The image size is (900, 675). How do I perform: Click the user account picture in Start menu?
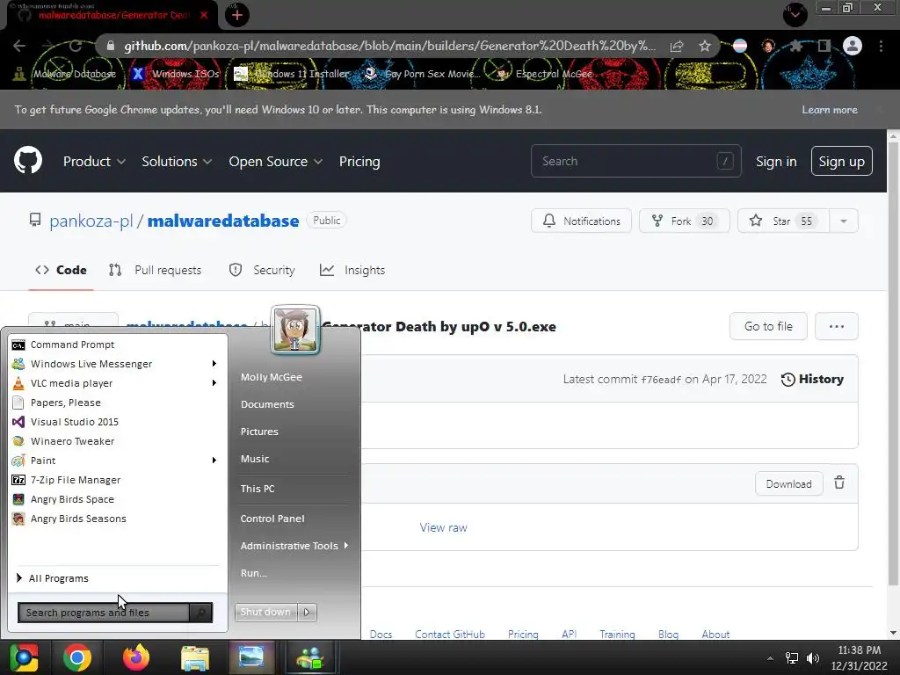(x=295, y=330)
